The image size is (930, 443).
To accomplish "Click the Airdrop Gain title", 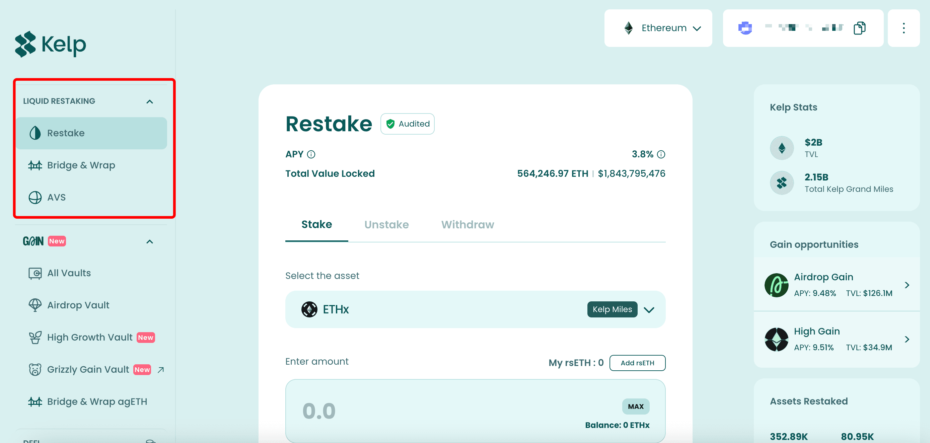I will [x=824, y=277].
